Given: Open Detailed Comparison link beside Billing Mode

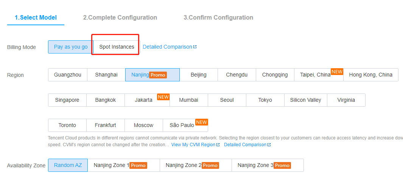Looking at the screenshot, I should coord(167,47).
